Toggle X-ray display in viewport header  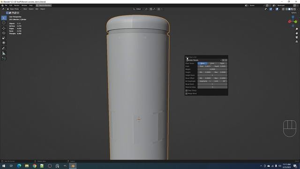point(283,9)
